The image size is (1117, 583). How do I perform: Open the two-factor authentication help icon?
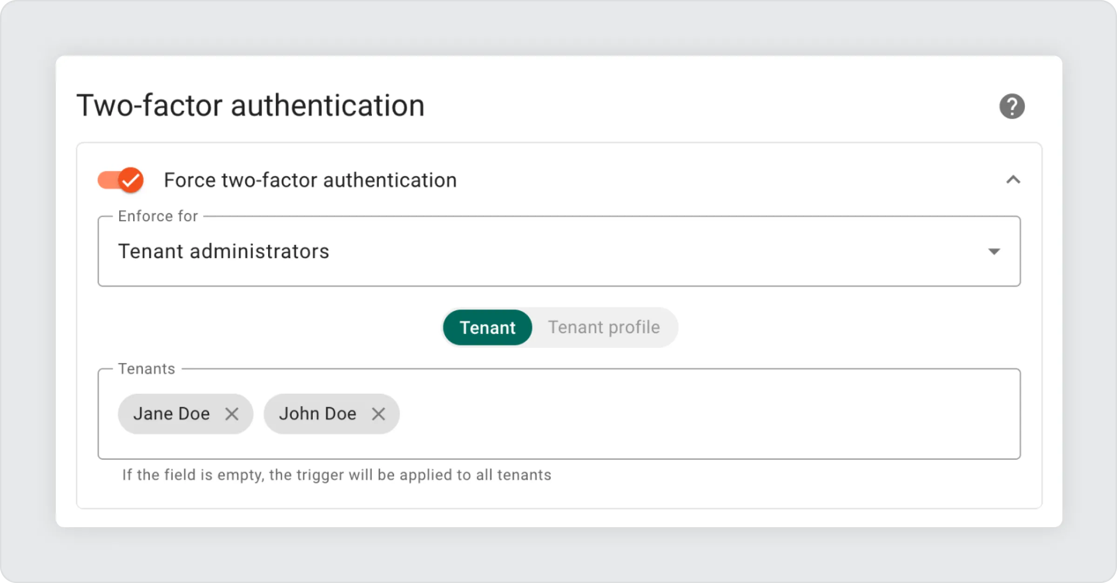tap(1012, 106)
